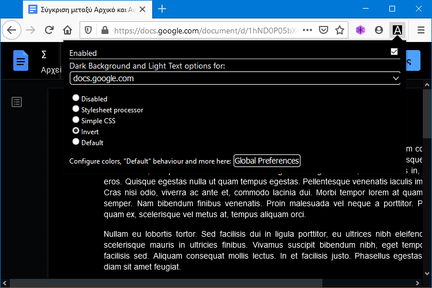
Task: Click the horizontal scrollbar thumb
Action: pyautogui.click(x=166, y=283)
